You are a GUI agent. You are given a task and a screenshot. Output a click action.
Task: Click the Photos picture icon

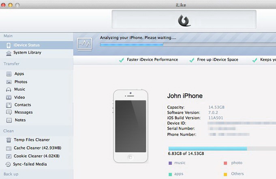9,82
